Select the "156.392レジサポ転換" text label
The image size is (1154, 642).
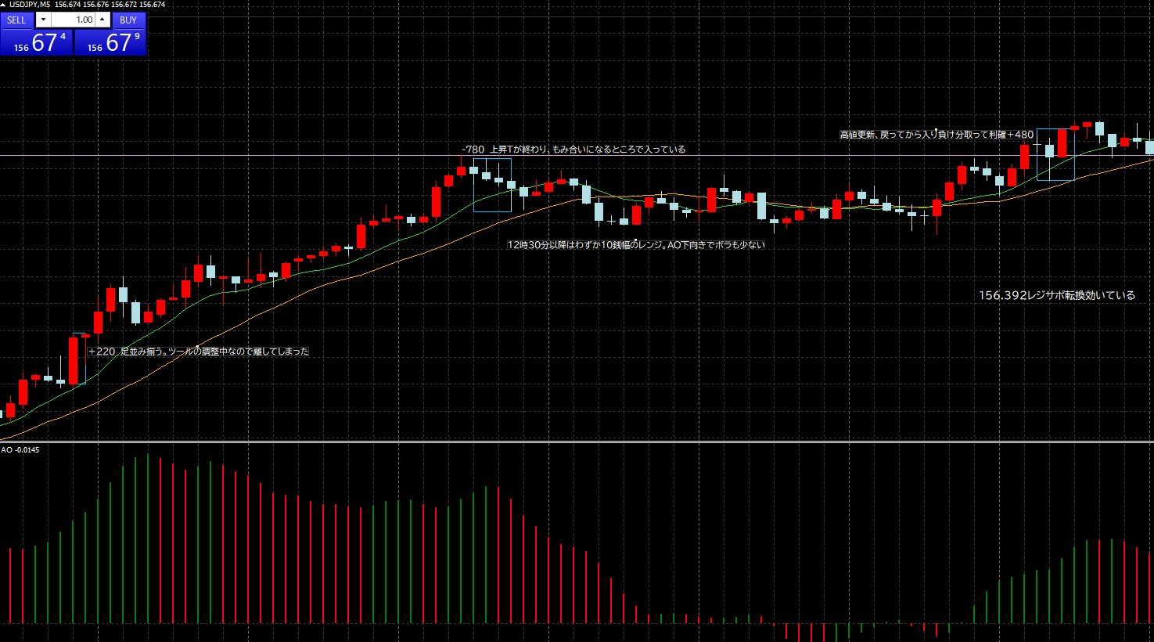(1056, 295)
